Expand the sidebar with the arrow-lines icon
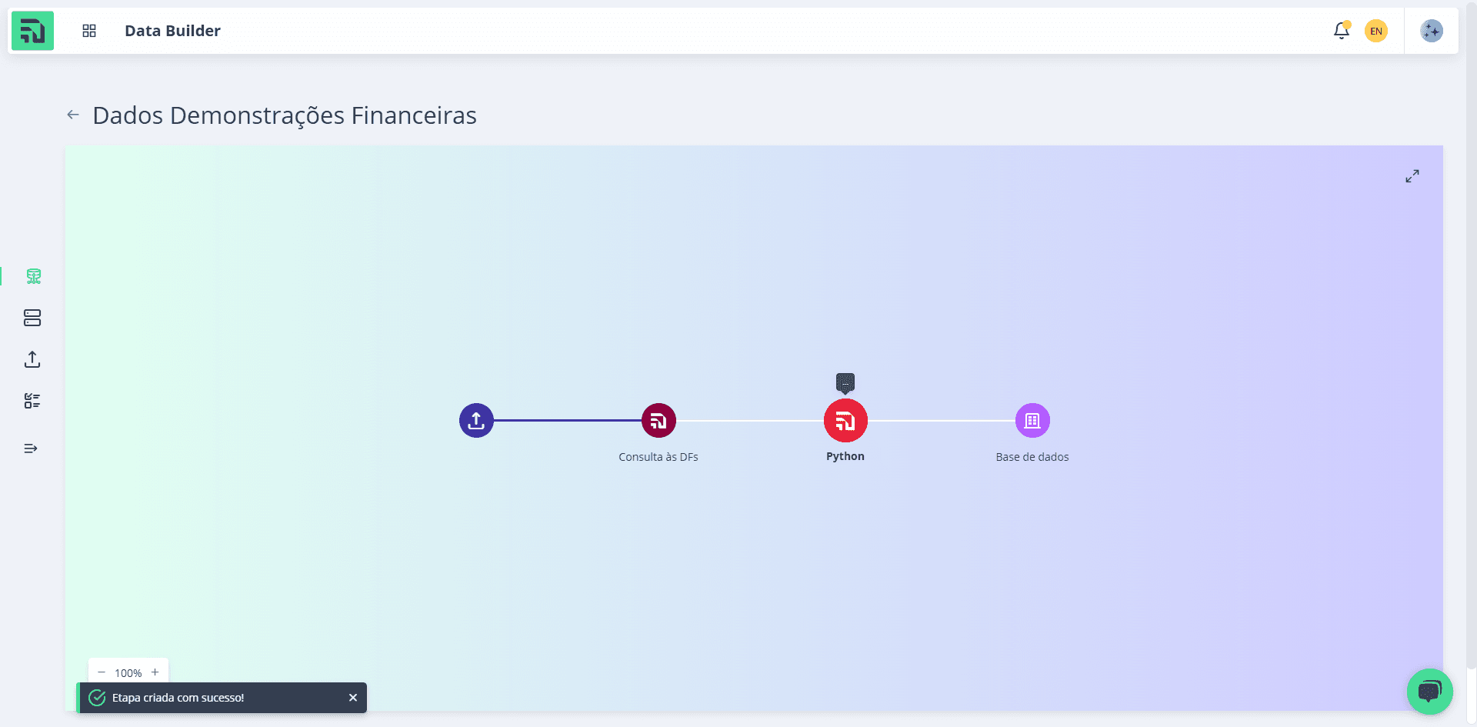 pyautogui.click(x=31, y=449)
